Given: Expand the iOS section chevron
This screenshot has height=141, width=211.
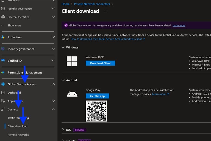Looking at the screenshot, I should coord(63,130).
